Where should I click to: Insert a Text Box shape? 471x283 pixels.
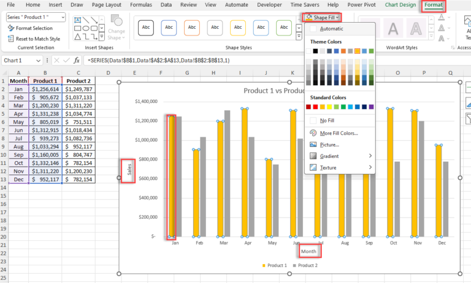click(x=77, y=20)
